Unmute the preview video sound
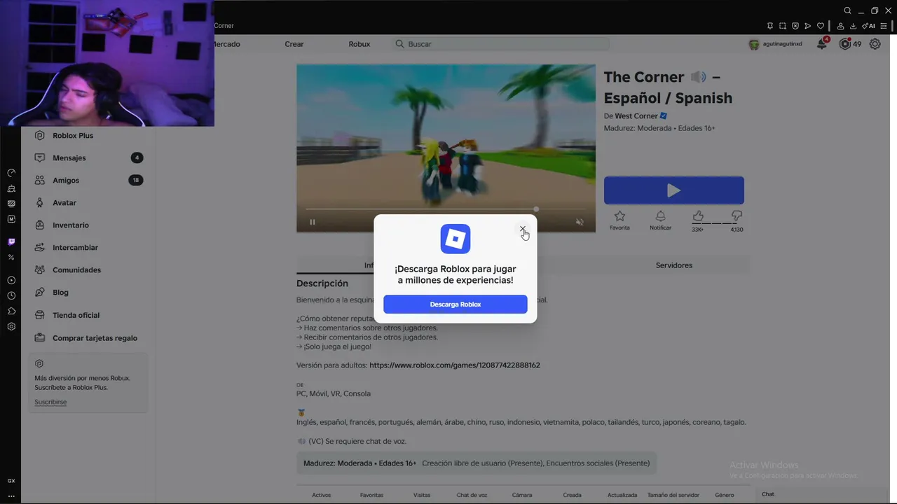The height and width of the screenshot is (504, 897). click(x=580, y=222)
